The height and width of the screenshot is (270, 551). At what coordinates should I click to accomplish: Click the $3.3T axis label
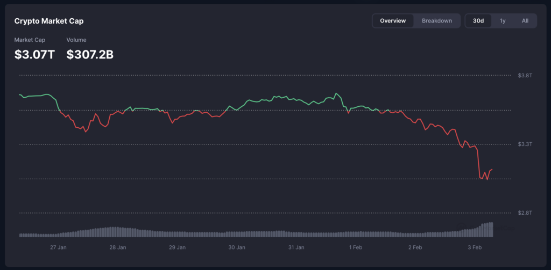[525, 144]
